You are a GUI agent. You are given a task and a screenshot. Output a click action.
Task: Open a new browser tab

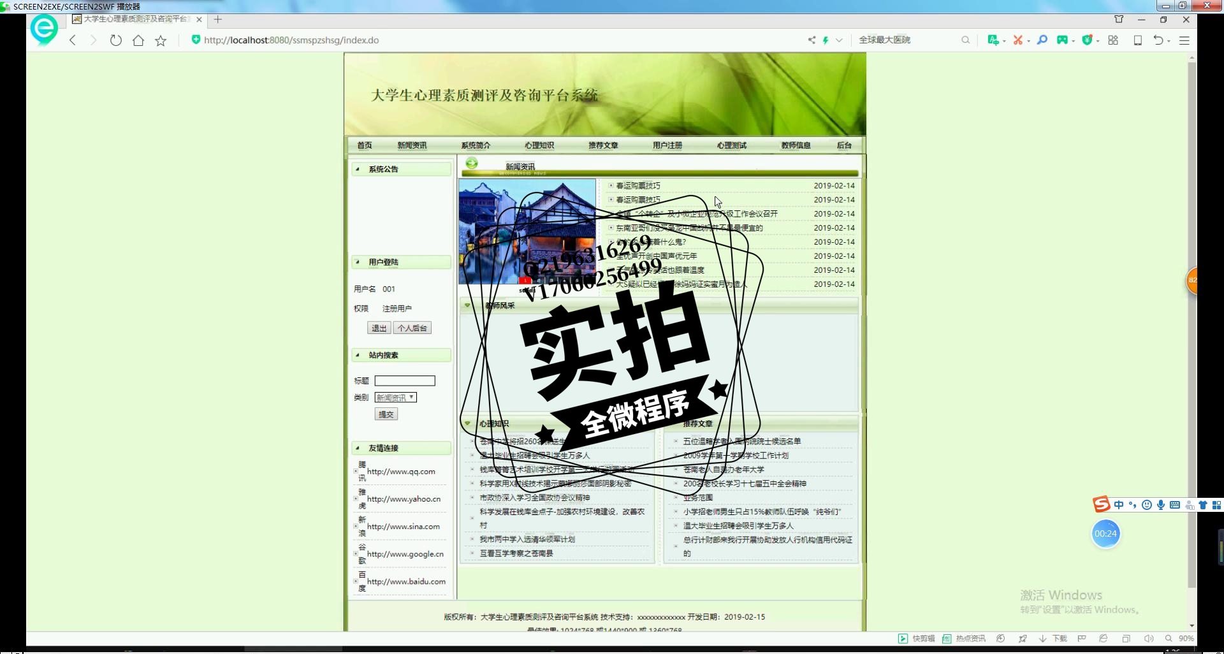pyautogui.click(x=218, y=19)
